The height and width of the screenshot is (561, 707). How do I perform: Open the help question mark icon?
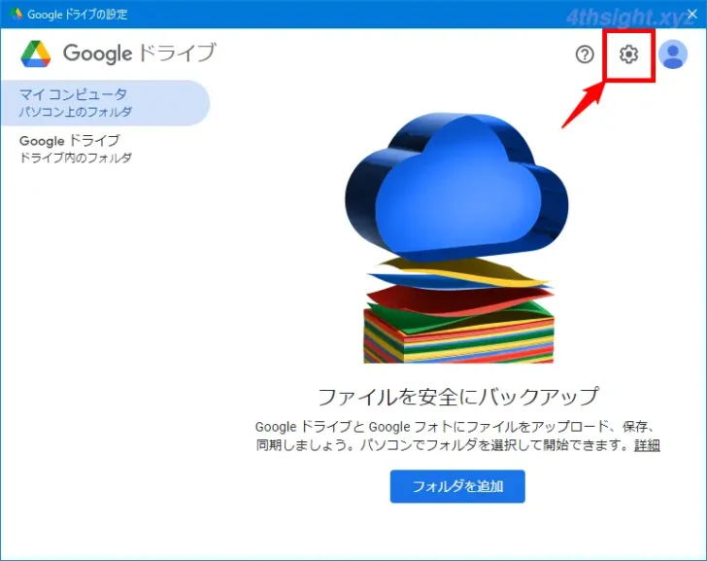tap(585, 54)
